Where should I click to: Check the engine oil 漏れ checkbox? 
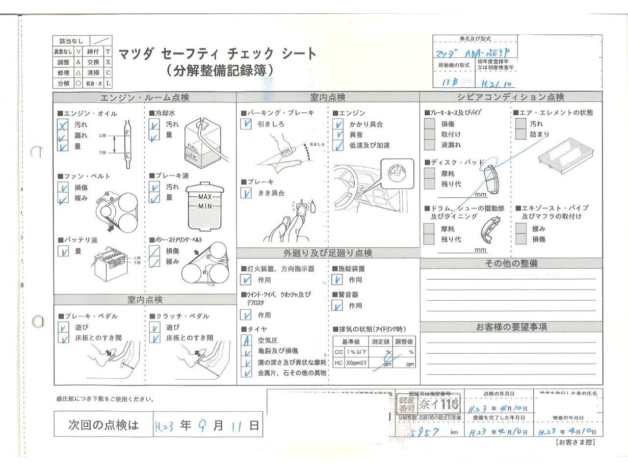pyautogui.click(x=63, y=135)
